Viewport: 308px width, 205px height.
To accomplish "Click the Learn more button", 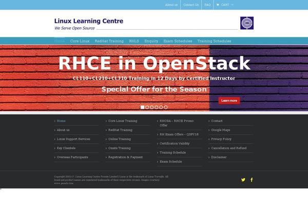I will pos(229,100).
